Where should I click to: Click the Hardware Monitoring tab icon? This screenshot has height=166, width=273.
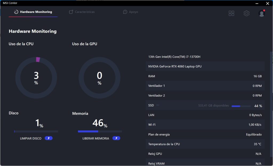point(16,12)
